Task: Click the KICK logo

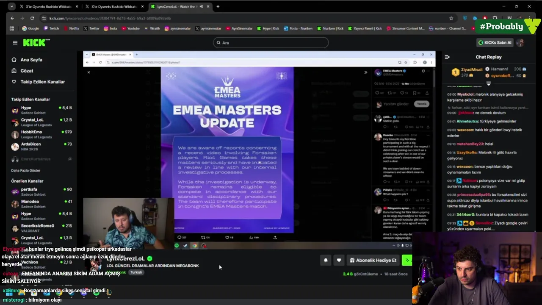Action: pos(36,42)
